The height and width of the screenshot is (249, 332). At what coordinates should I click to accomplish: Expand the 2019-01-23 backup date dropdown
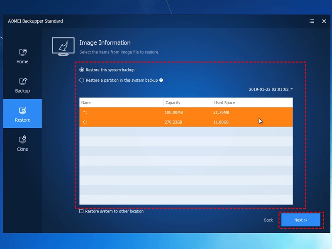[x=271, y=89]
